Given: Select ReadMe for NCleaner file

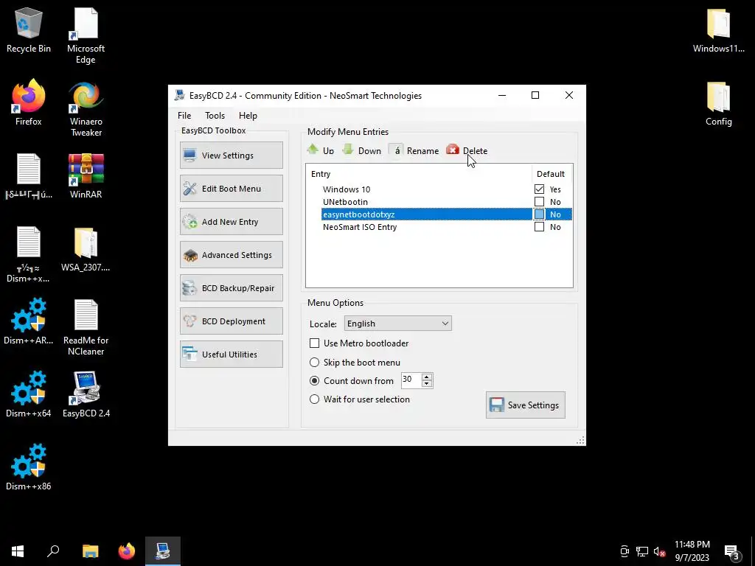Looking at the screenshot, I should 86,327.
